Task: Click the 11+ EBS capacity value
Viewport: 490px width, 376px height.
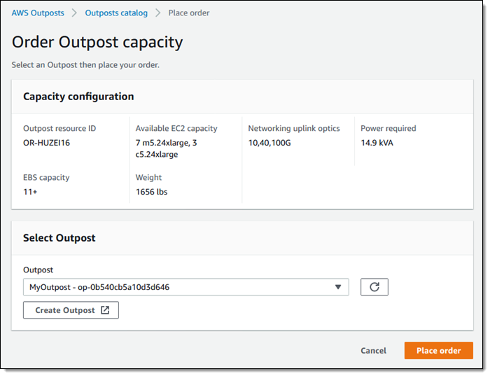Action: tap(31, 192)
